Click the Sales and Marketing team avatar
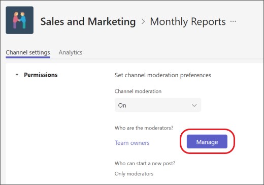The height and width of the screenshot is (185, 264). coord(20,20)
